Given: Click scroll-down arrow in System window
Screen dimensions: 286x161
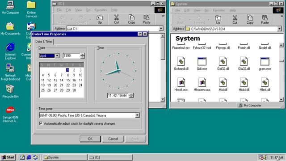Looking at the screenshot, I should (x=281, y=99).
